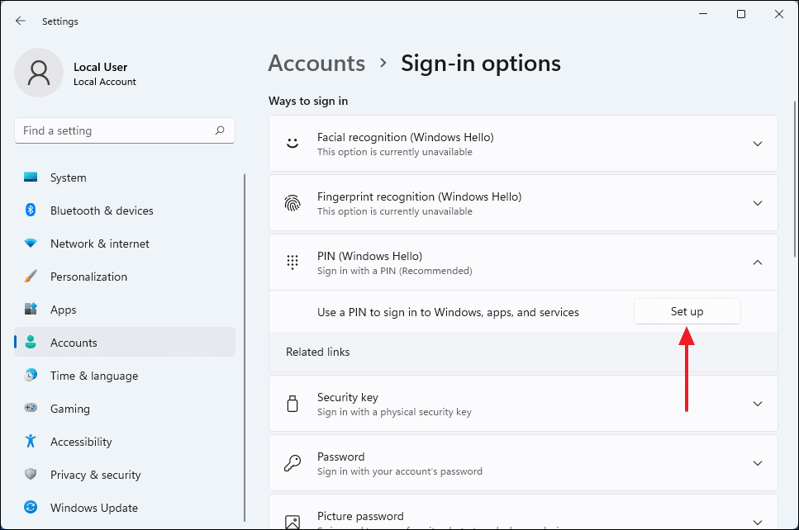Expand Fingerprint recognition chevron
The width and height of the screenshot is (799, 530).
pyautogui.click(x=758, y=203)
